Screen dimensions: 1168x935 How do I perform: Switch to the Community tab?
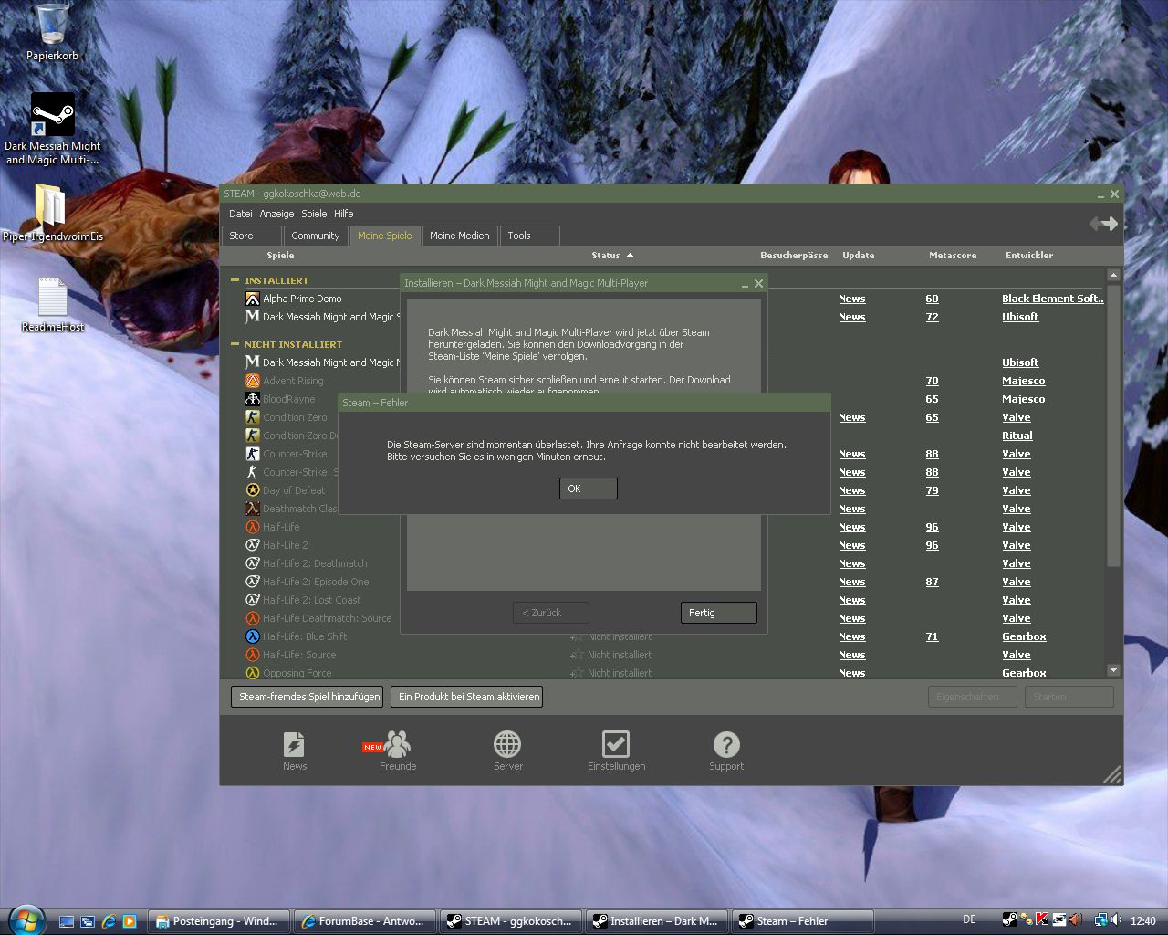pos(316,236)
